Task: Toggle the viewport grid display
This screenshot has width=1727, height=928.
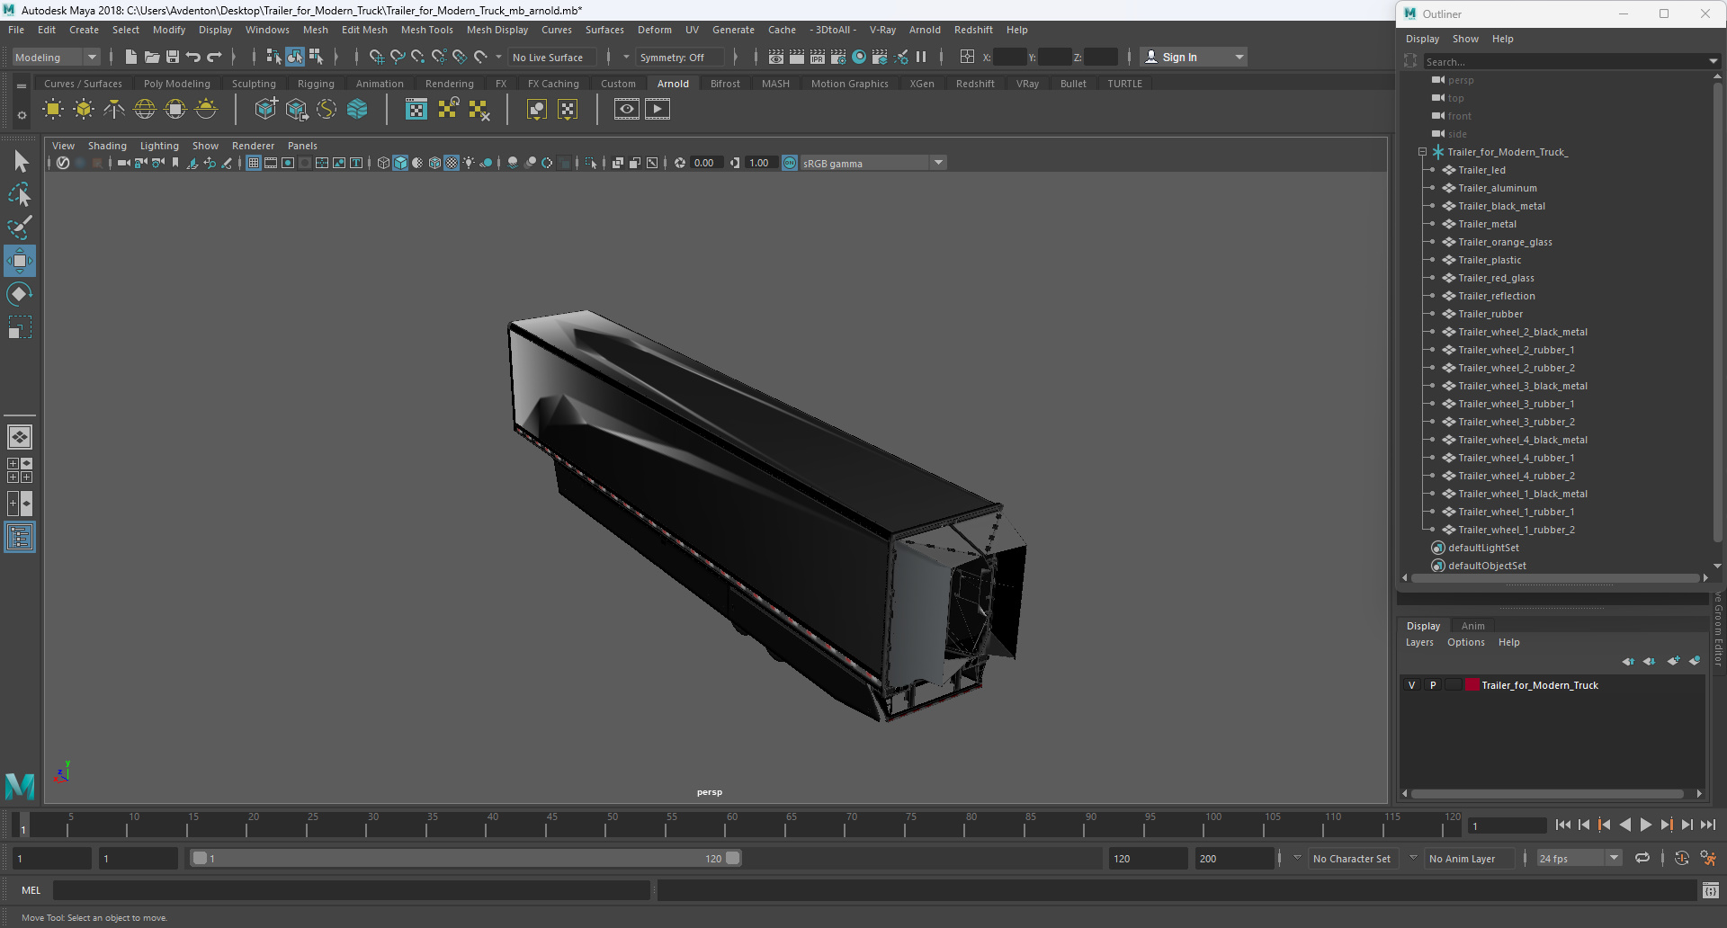Action: coord(254,163)
